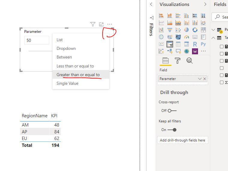Select the Python visual icon
This screenshot has height=171, width=228.
point(203,44)
